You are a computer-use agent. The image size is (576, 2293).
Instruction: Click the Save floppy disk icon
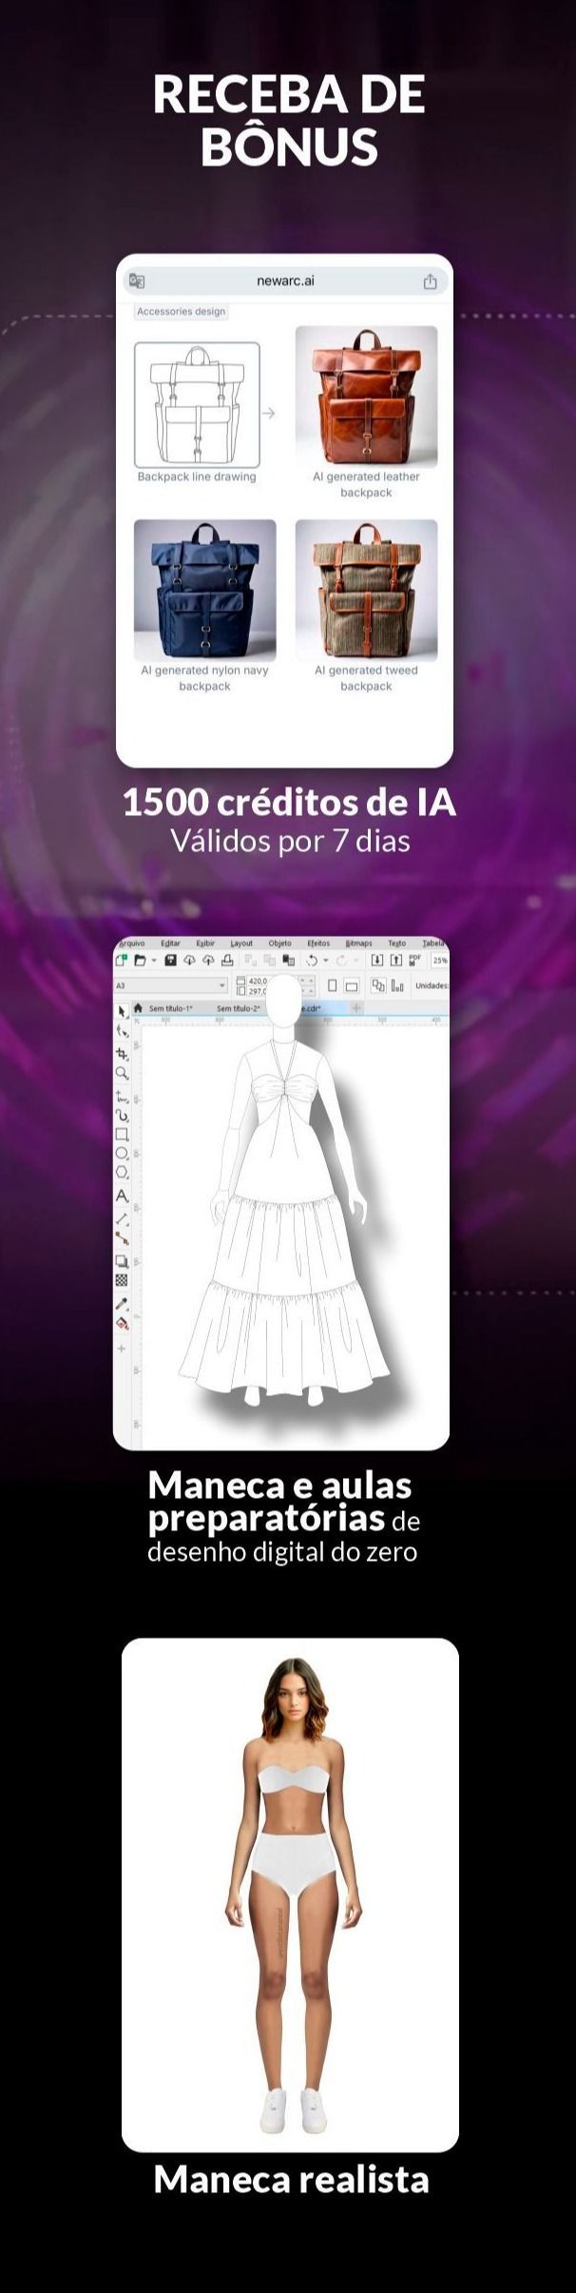171,961
